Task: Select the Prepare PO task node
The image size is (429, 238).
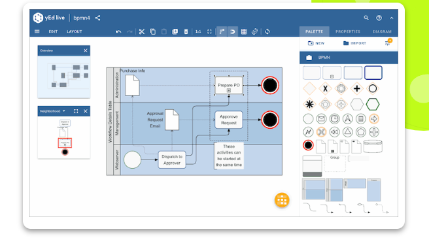Action: [x=229, y=85]
